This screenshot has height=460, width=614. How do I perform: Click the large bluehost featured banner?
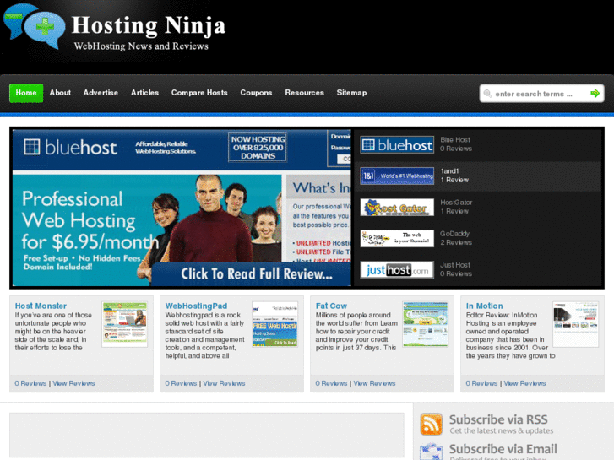click(182, 208)
